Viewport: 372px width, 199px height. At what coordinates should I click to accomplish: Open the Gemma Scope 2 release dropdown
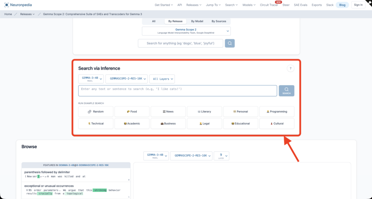(x=186, y=31)
